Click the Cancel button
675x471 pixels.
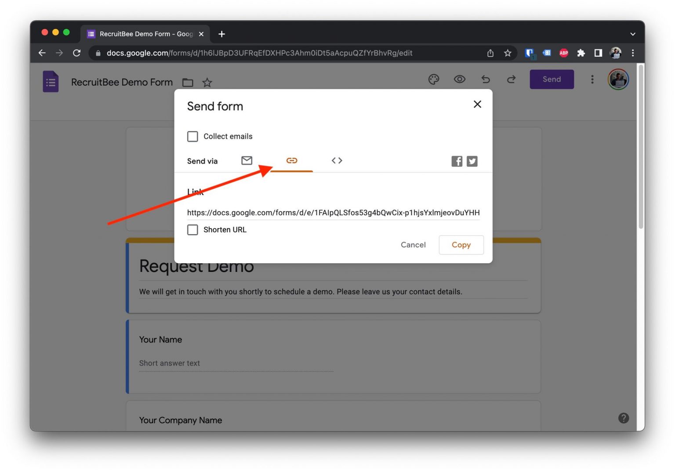[413, 245]
